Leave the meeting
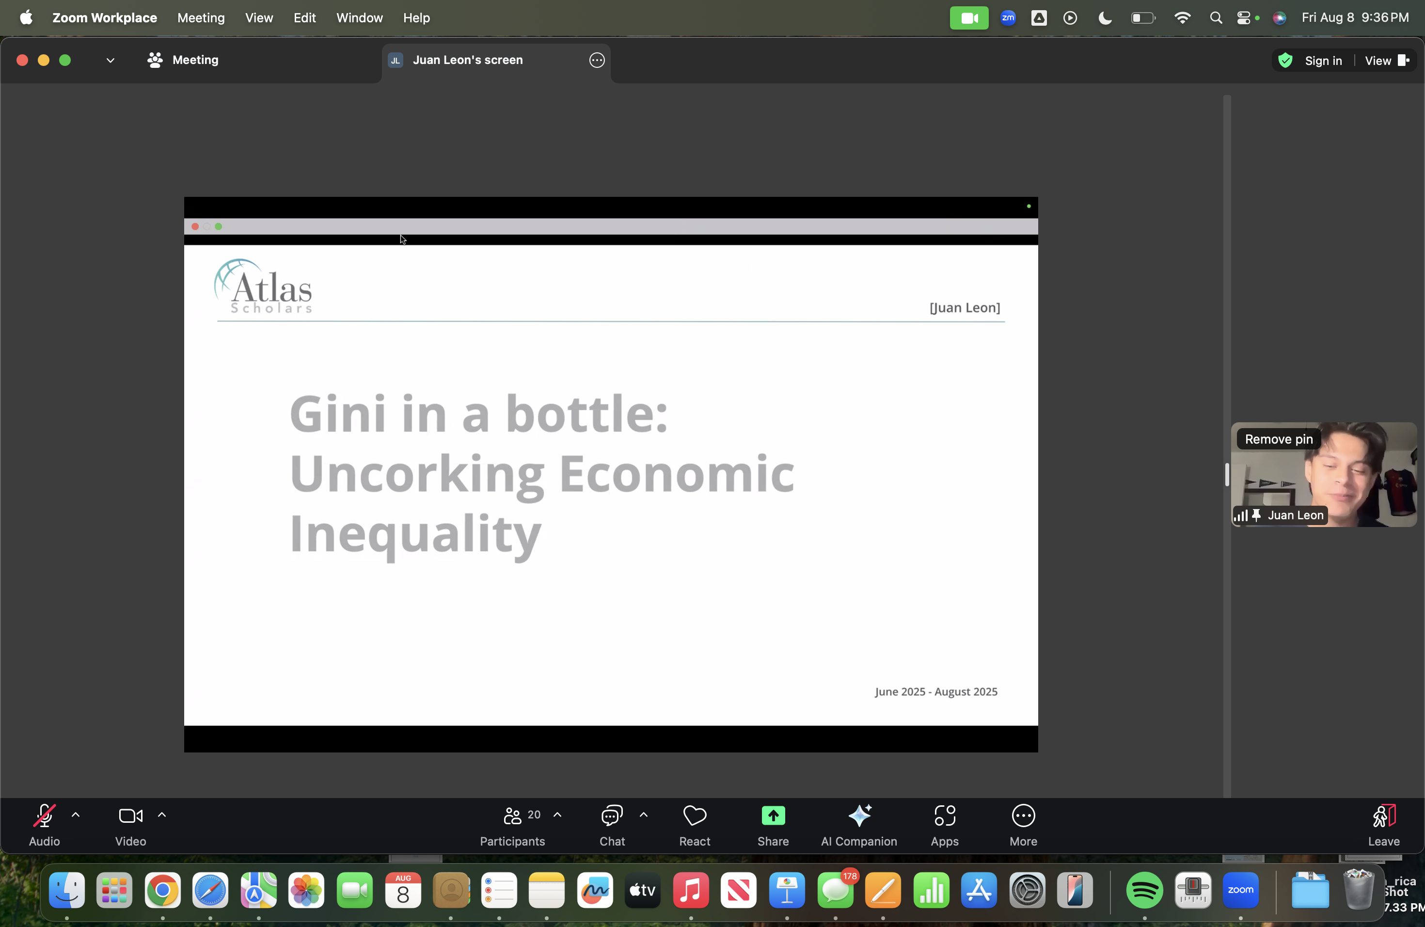Screen dimensions: 1425x927 click(x=1383, y=824)
